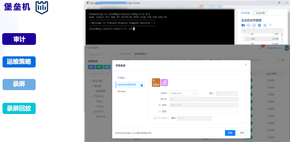
Task: Toggle the 开启录像审计 checkbox
Action: tap(155, 118)
